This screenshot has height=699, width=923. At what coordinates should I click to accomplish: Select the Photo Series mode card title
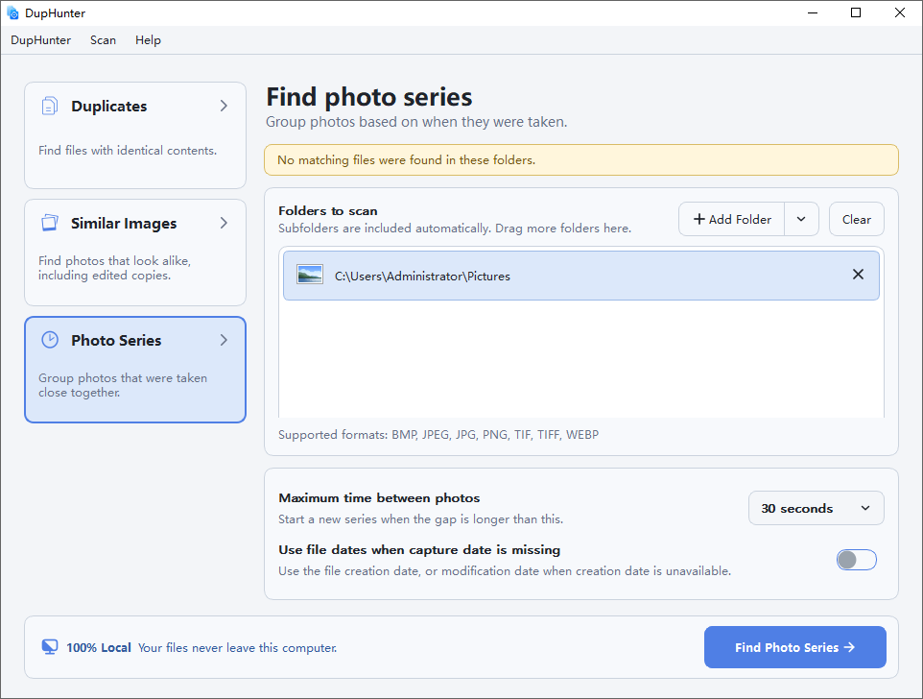pyautogui.click(x=116, y=340)
